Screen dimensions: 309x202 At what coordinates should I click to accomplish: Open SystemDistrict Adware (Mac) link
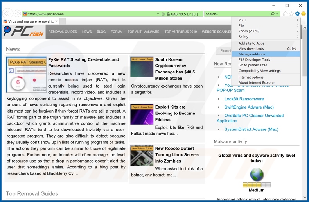click(251, 129)
